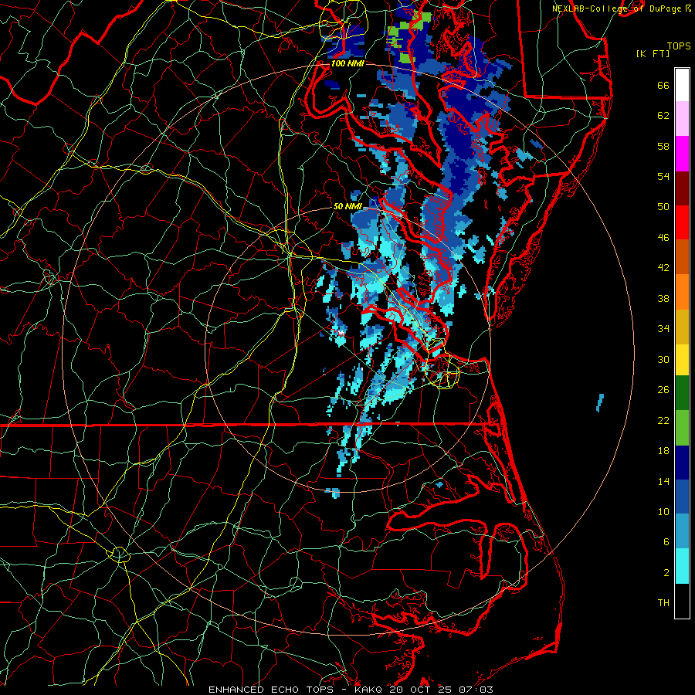
Task: Click the white radar site marker on the map
Action: pyautogui.click(x=341, y=332)
